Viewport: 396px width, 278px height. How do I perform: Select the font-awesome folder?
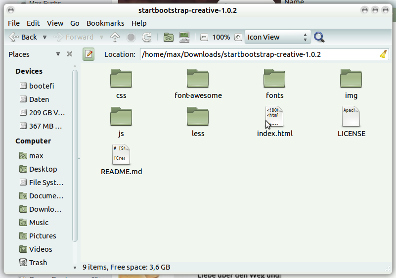click(x=198, y=84)
